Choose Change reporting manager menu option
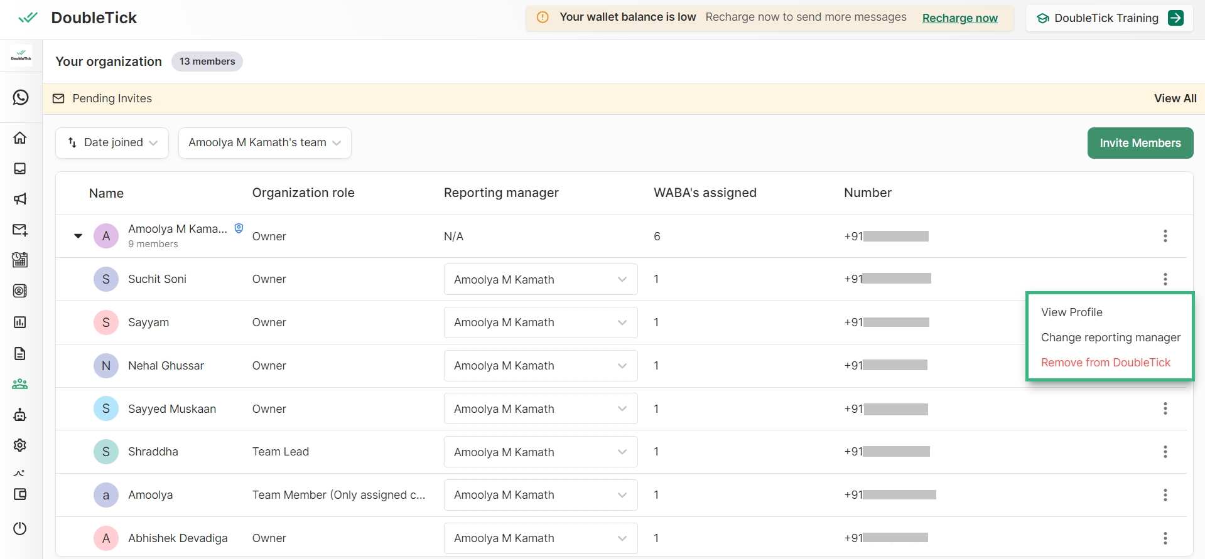This screenshot has height=559, width=1205. coord(1110,338)
